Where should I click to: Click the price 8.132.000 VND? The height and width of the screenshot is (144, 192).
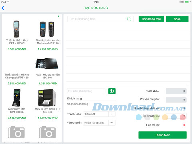[17, 118]
